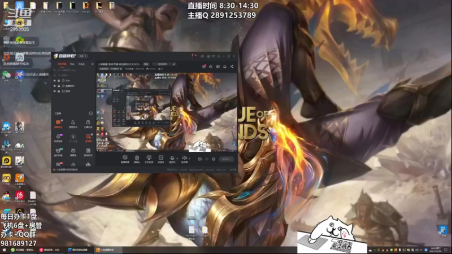Switch to the active red scene tab

coord(62,64)
